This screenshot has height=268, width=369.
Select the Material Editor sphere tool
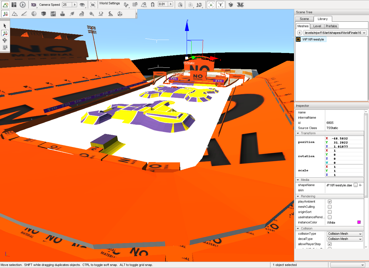34,14
